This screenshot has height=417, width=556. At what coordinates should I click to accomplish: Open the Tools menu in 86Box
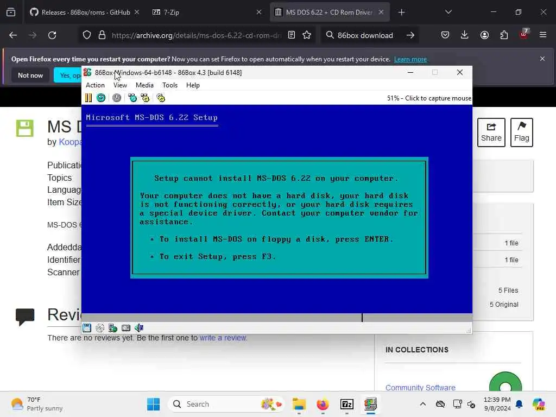tap(170, 85)
